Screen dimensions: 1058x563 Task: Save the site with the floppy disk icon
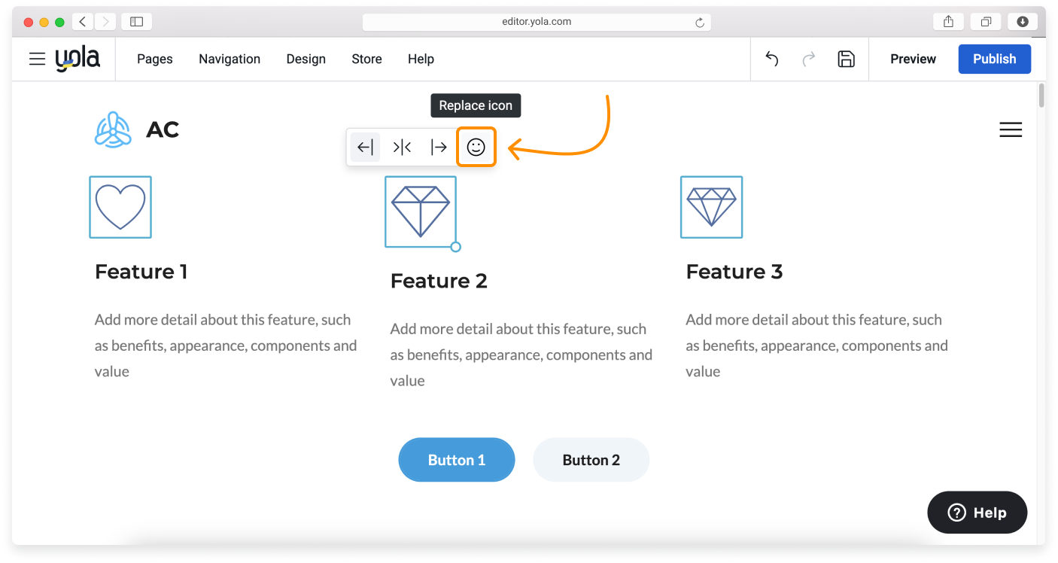coord(846,59)
